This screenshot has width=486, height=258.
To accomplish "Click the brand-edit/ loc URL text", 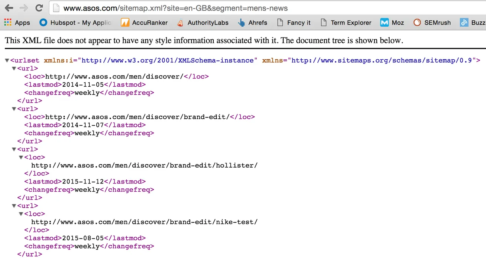I will coord(137,117).
